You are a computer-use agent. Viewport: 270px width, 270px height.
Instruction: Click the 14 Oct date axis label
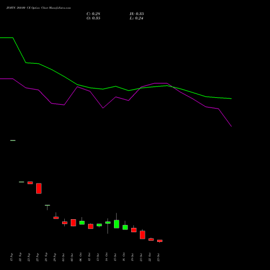click(106, 257)
